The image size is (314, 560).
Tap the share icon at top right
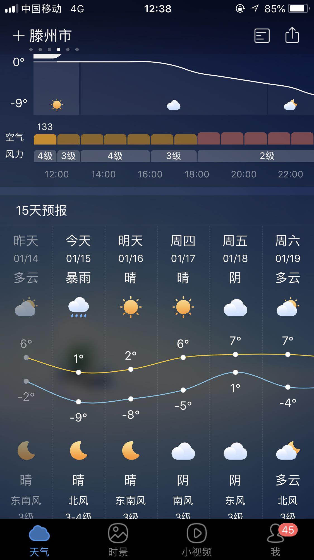(x=292, y=35)
